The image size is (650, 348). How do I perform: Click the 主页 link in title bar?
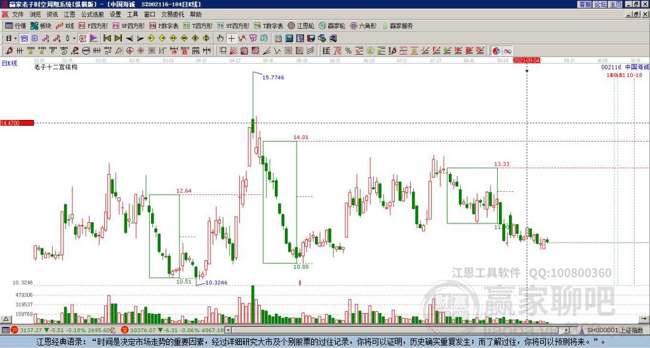616,4
